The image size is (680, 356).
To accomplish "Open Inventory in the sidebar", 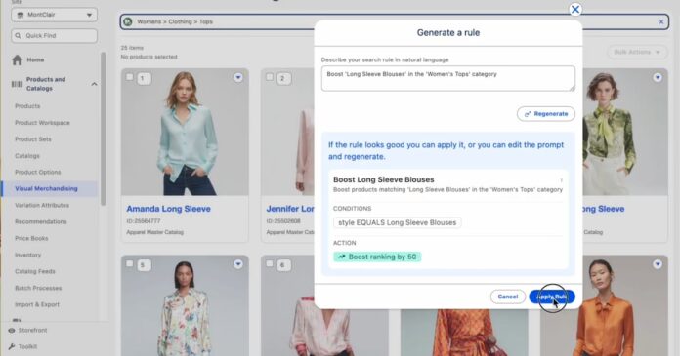I will (27, 255).
